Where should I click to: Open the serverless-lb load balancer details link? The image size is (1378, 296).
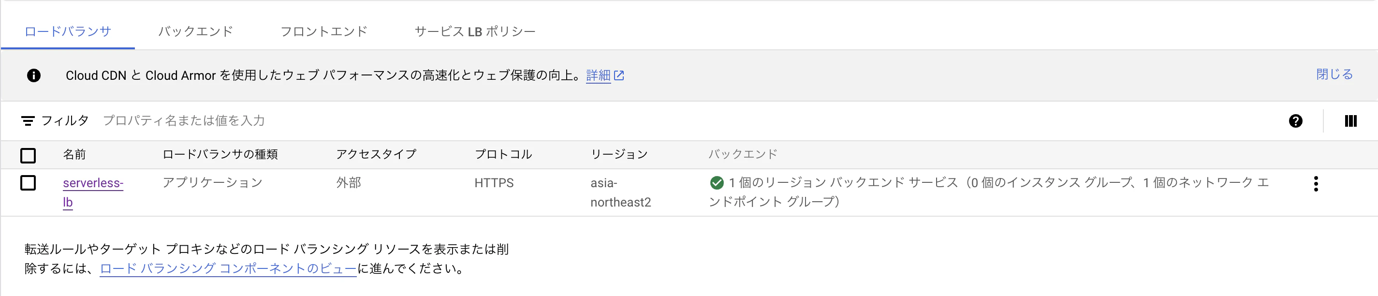click(x=92, y=182)
